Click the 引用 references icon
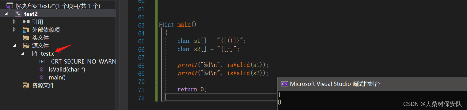The height and width of the screenshot is (110, 467). [x=26, y=22]
